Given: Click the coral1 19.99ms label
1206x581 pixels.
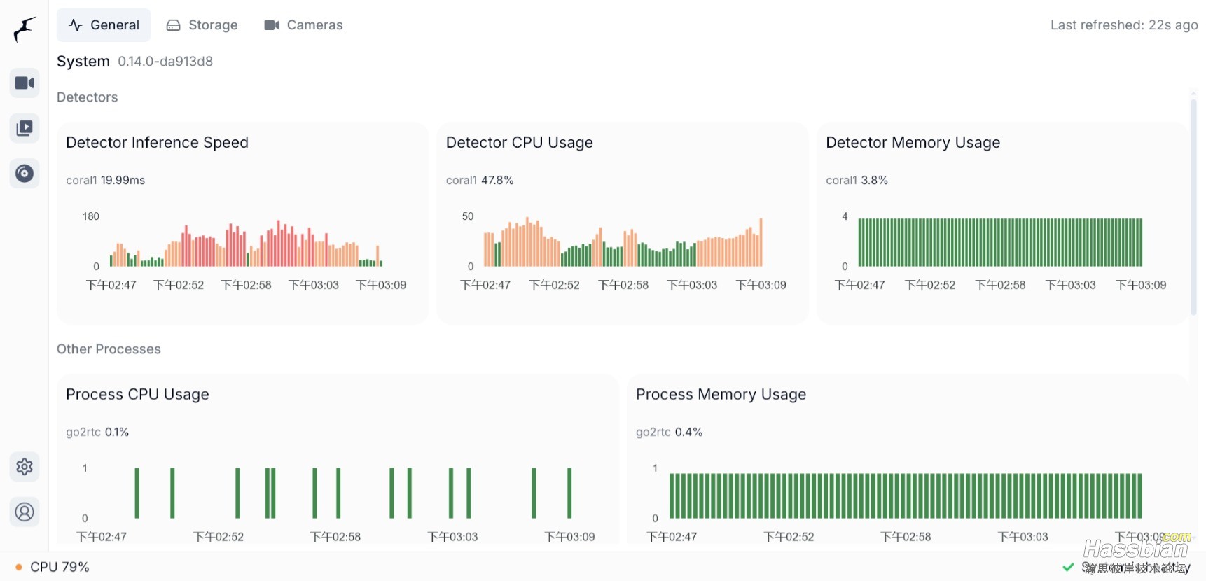Looking at the screenshot, I should 106,181.
